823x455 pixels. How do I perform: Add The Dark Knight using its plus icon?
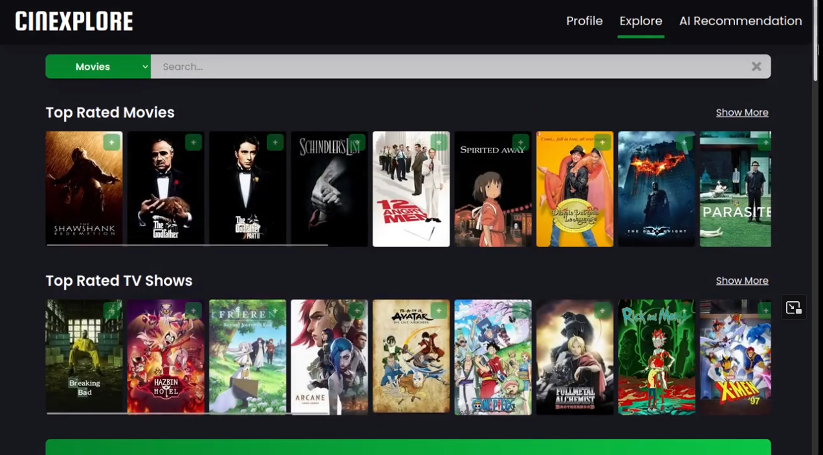685,142
